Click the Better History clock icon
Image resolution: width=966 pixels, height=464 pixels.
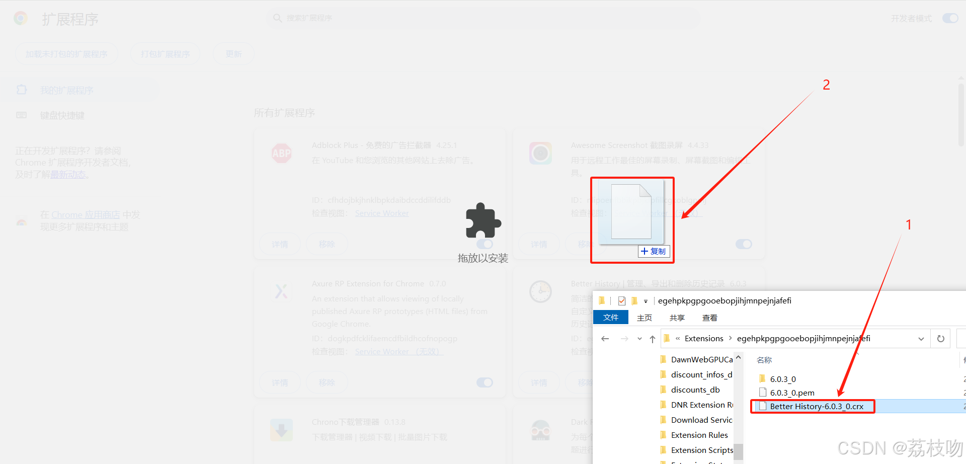pos(541,291)
